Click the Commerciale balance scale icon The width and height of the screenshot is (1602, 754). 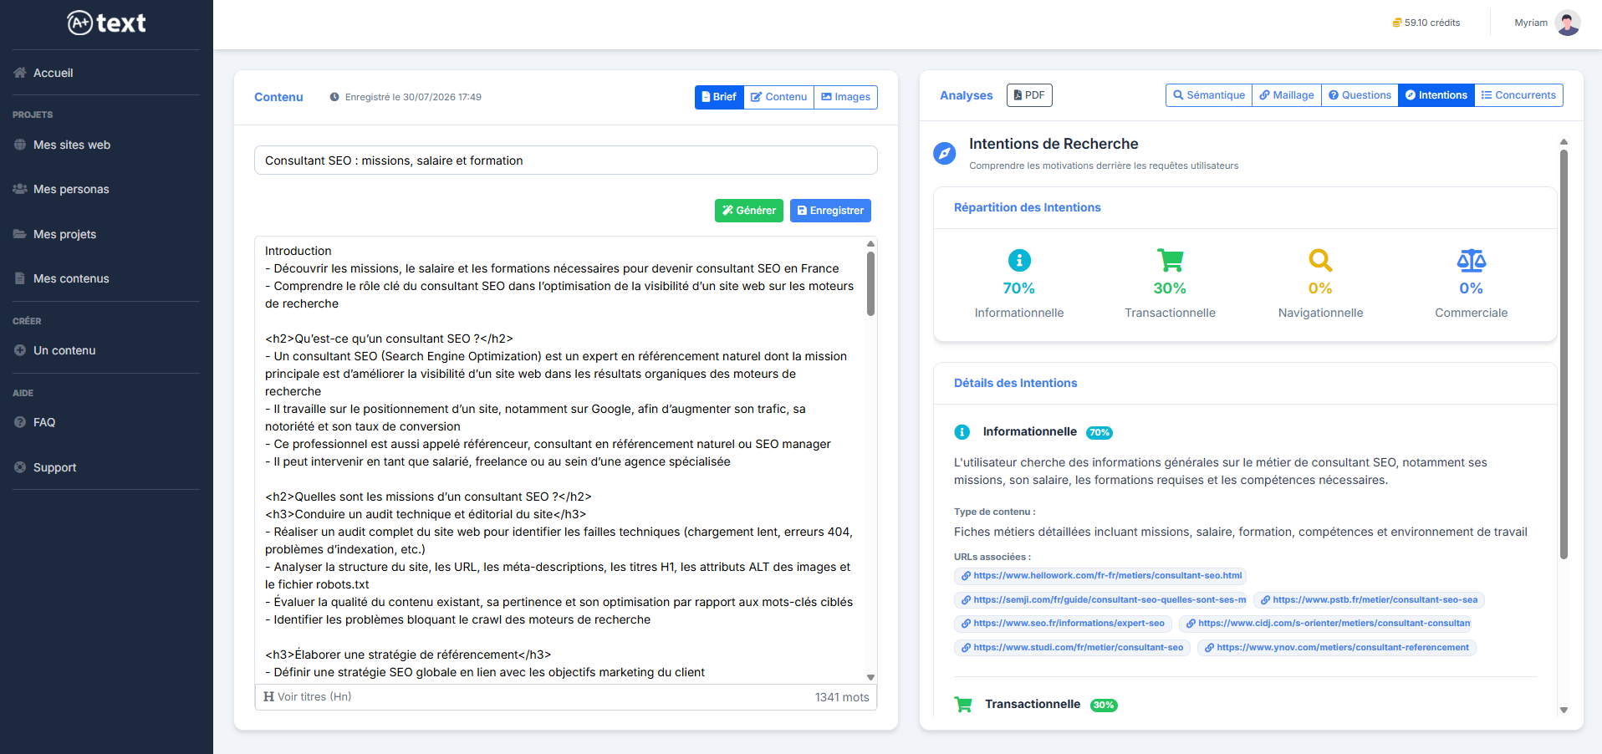[1472, 260]
